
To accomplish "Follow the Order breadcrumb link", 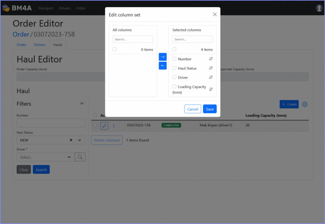I will pyautogui.click(x=21, y=34).
